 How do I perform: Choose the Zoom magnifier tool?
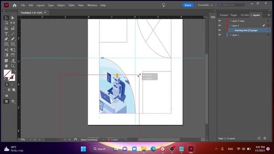(x=13, y=66)
